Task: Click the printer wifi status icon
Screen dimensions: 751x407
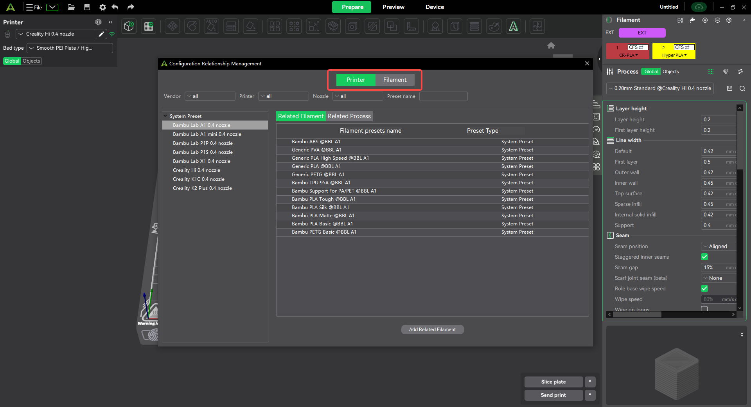Action: coord(112,34)
